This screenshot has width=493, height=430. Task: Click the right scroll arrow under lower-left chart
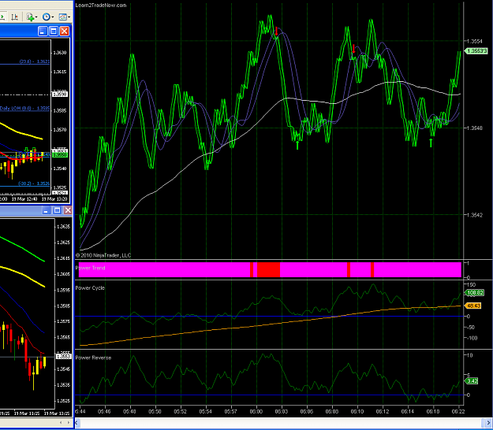coord(68,422)
